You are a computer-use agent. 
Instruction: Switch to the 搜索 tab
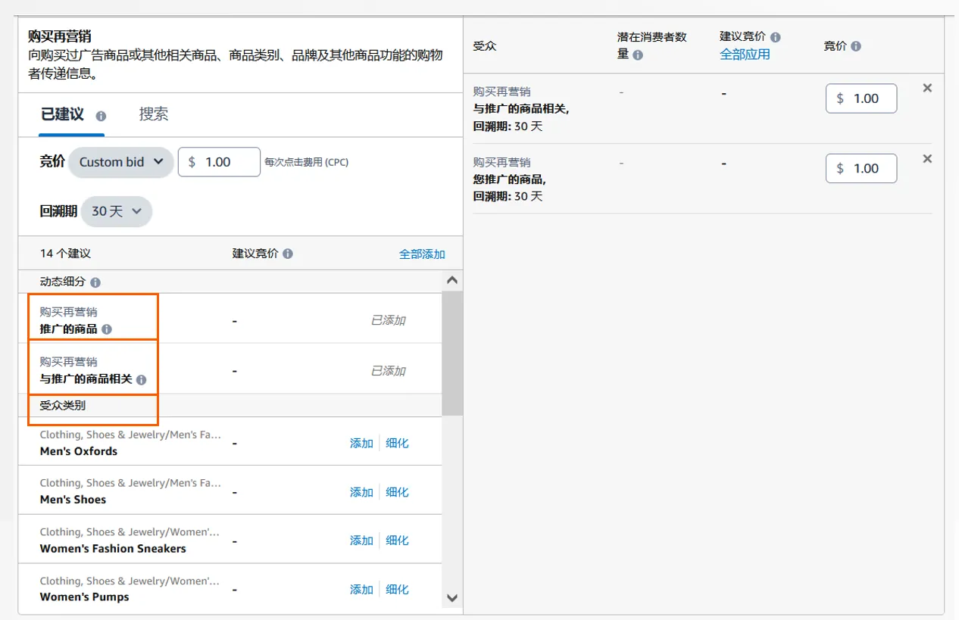tap(154, 114)
